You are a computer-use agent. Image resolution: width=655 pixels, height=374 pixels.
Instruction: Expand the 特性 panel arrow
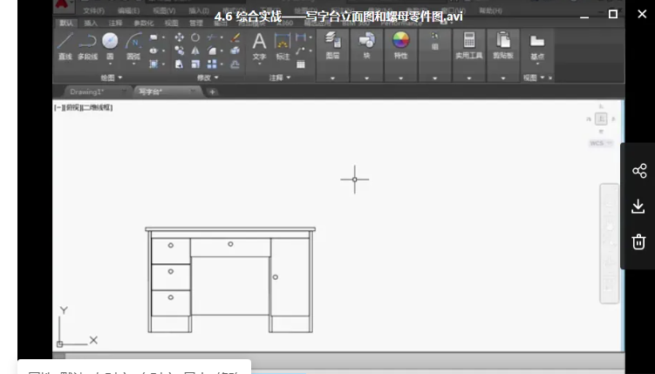400,78
